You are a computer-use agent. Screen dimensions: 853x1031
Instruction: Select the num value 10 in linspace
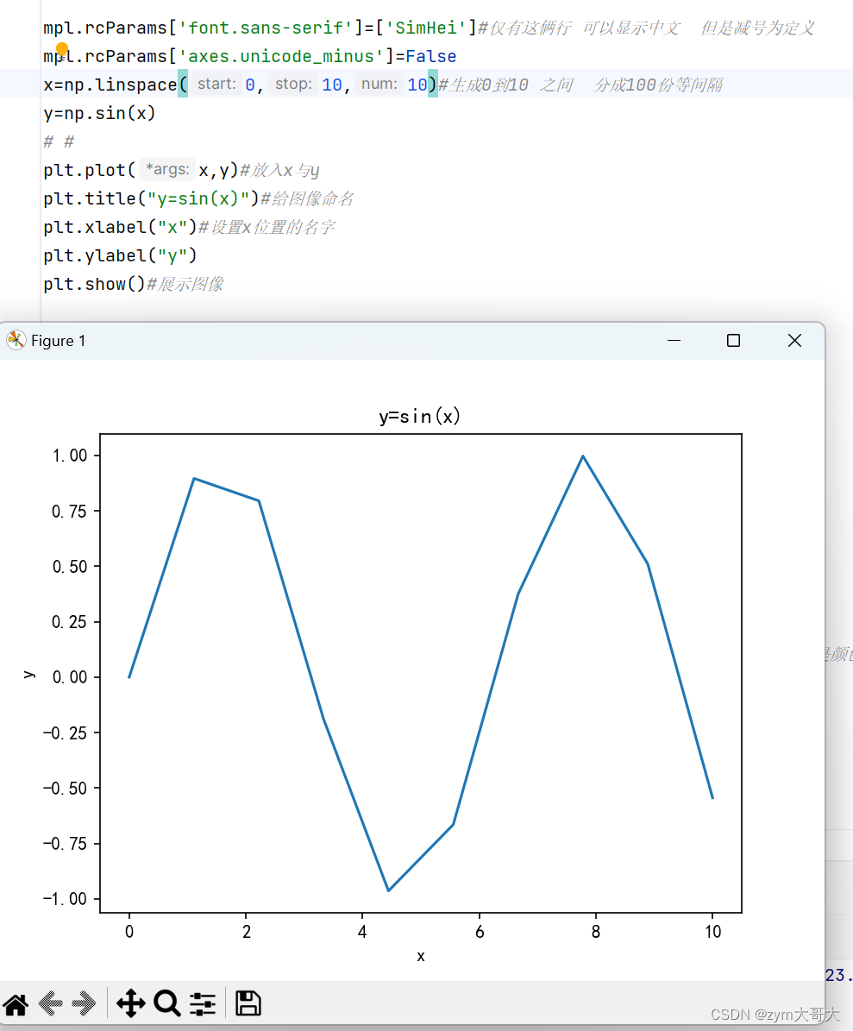(x=417, y=84)
